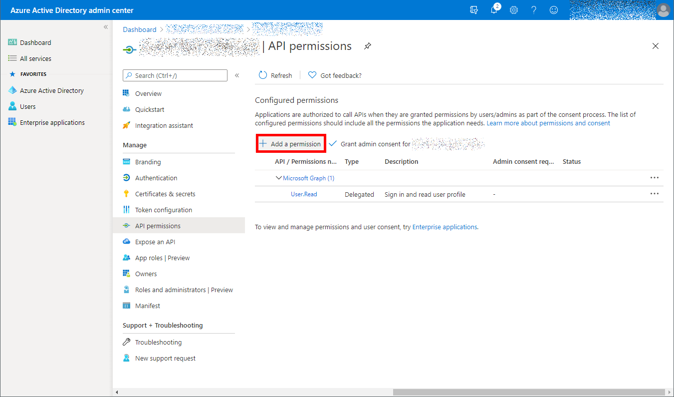Collapse the left portal sidebar
674x397 pixels.
[x=106, y=27]
